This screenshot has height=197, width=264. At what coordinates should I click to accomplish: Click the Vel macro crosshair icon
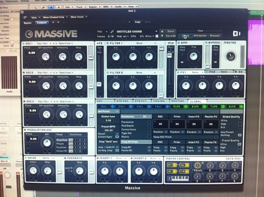(x=187, y=165)
